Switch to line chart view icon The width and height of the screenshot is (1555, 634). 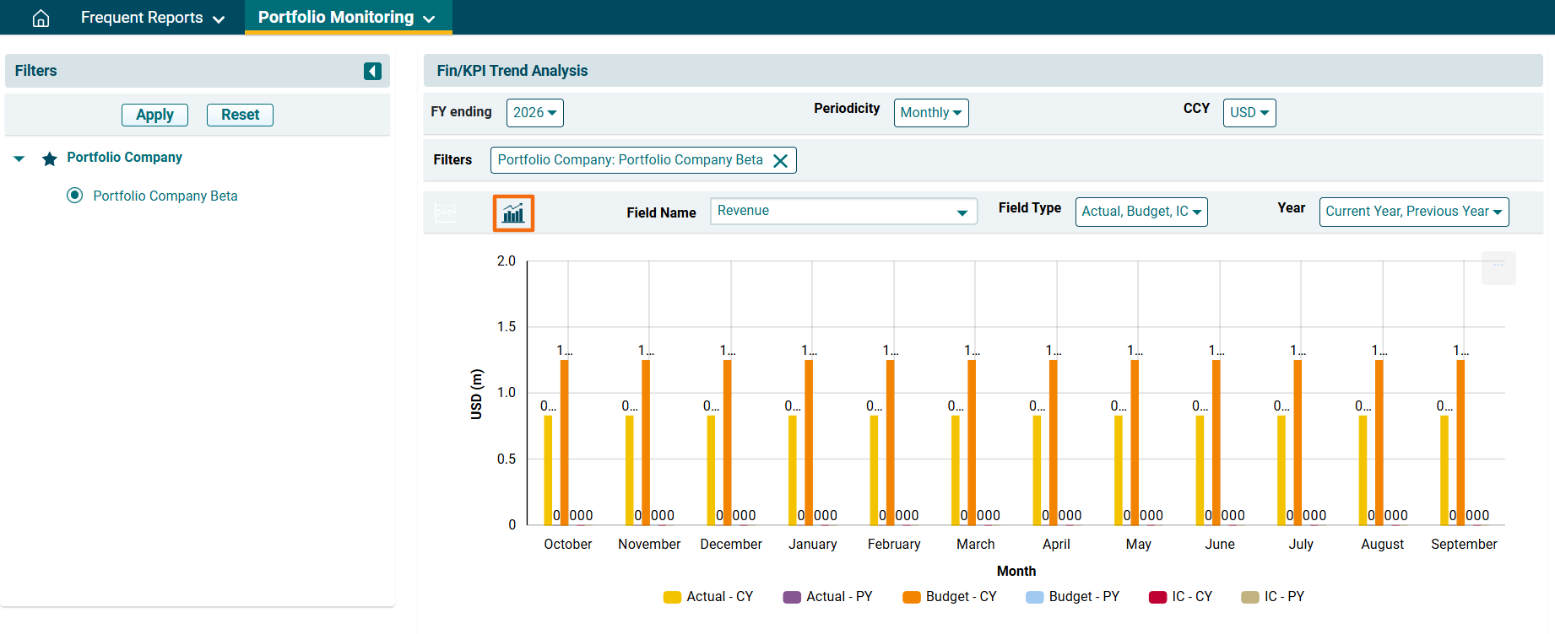coord(446,213)
